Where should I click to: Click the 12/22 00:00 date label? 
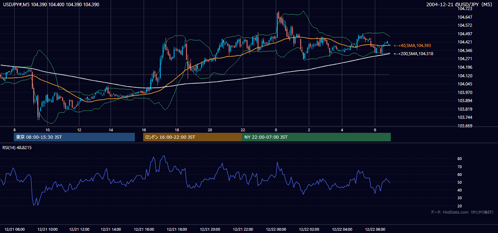click(276, 230)
